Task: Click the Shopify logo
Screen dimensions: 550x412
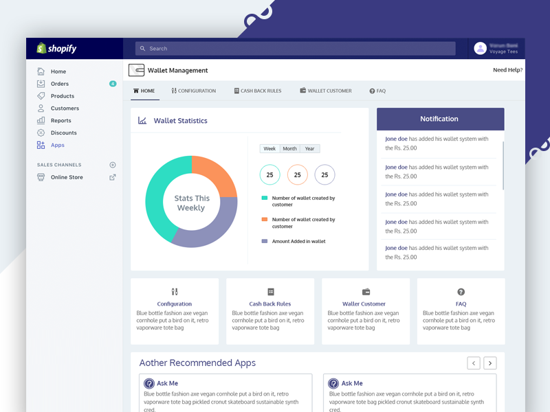Action: pyautogui.click(x=56, y=48)
